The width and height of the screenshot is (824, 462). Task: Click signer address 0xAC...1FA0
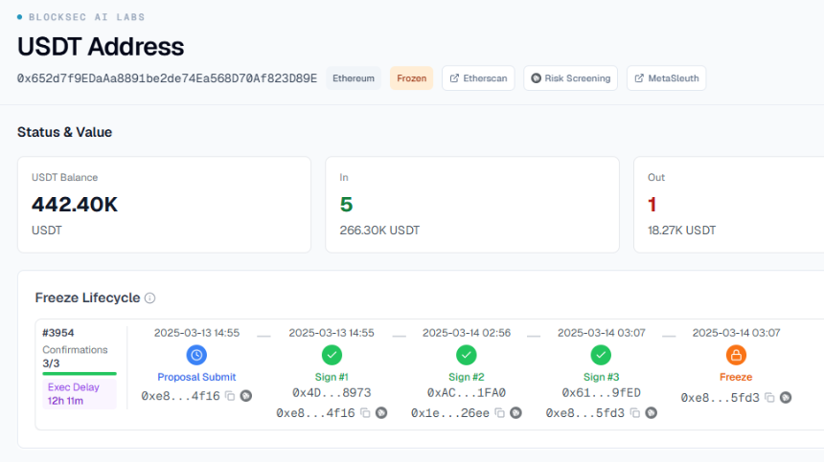pos(466,393)
